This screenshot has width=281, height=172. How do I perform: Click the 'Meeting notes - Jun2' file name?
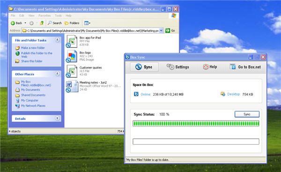point(93,82)
